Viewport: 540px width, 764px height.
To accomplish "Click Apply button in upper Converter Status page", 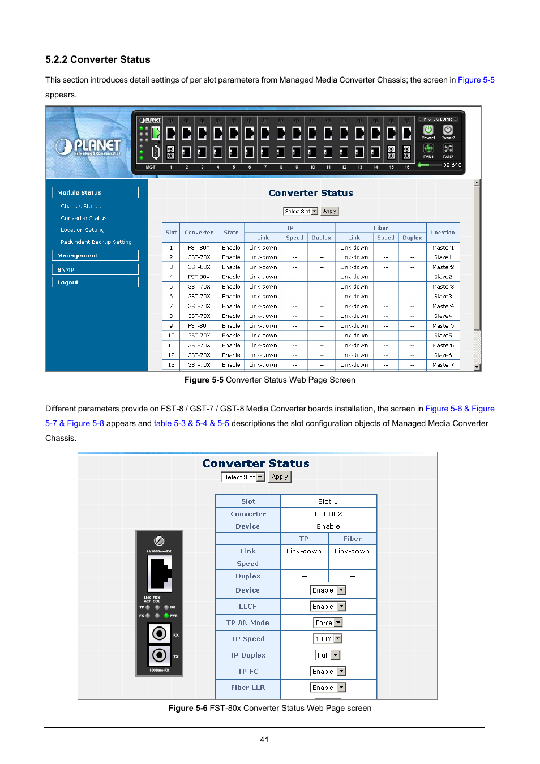I will coord(329,211).
